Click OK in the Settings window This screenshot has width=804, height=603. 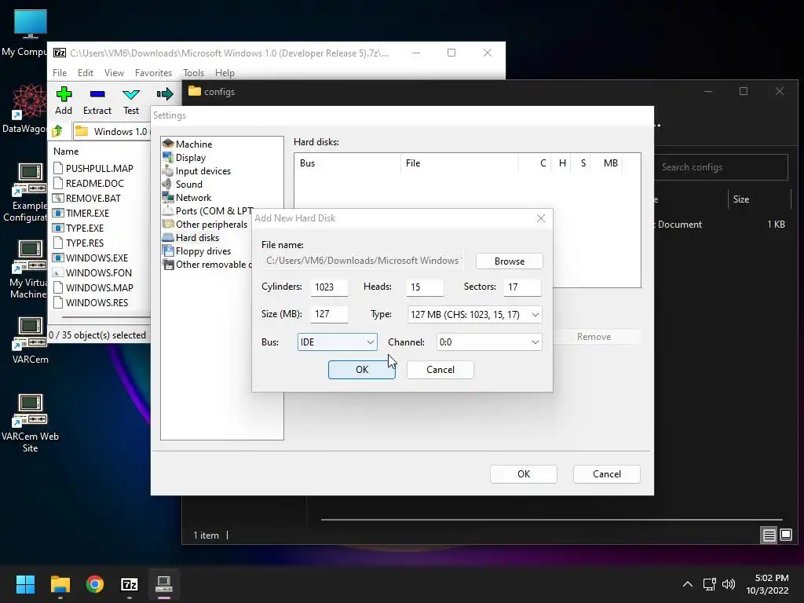(524, 473)
